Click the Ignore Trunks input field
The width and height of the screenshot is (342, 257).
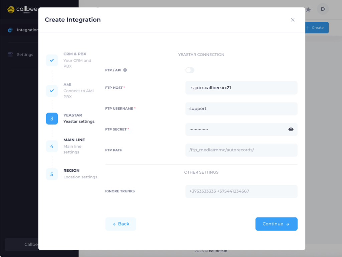(241, 191)
